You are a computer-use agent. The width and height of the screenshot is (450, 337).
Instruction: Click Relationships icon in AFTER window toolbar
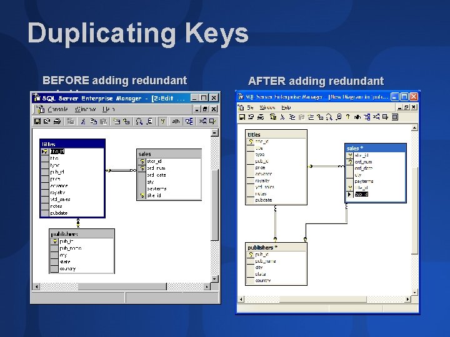click(376, 117)
